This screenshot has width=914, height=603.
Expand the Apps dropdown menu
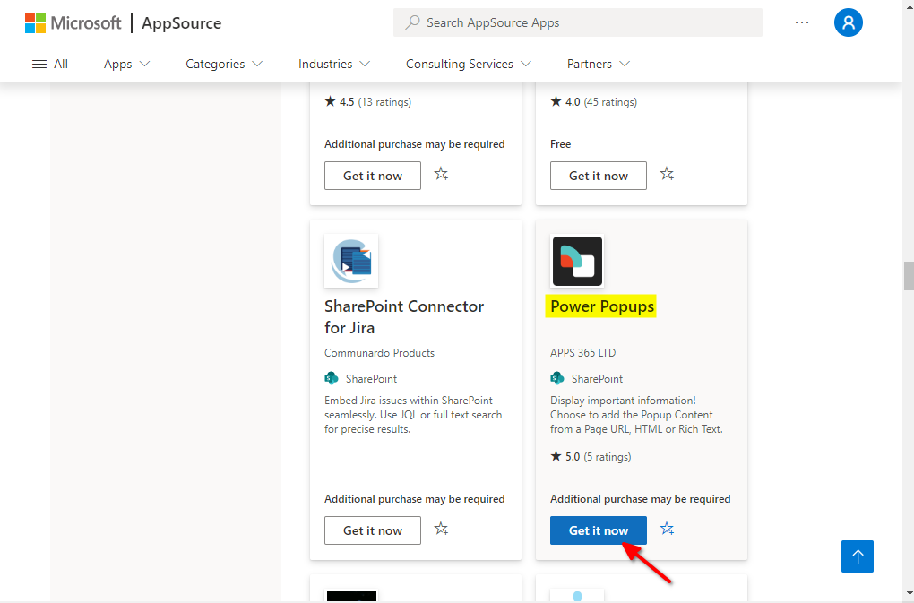126,64
